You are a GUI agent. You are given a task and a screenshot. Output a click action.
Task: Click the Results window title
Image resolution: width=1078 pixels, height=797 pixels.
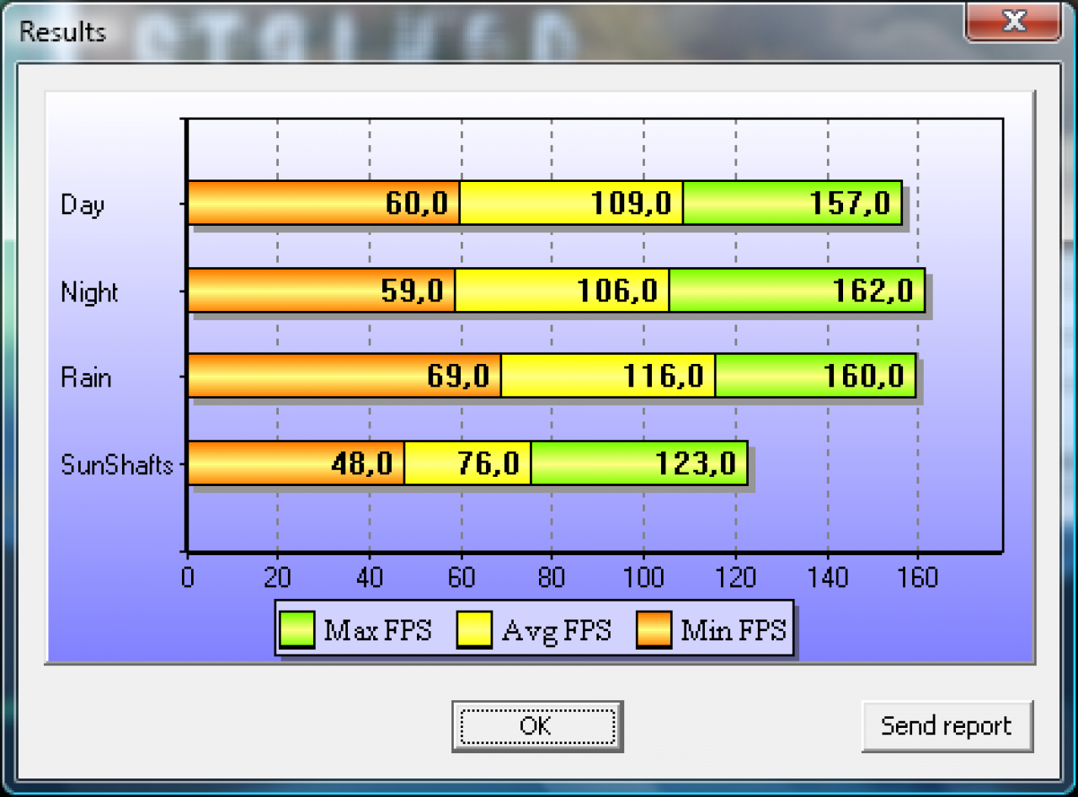62,32
